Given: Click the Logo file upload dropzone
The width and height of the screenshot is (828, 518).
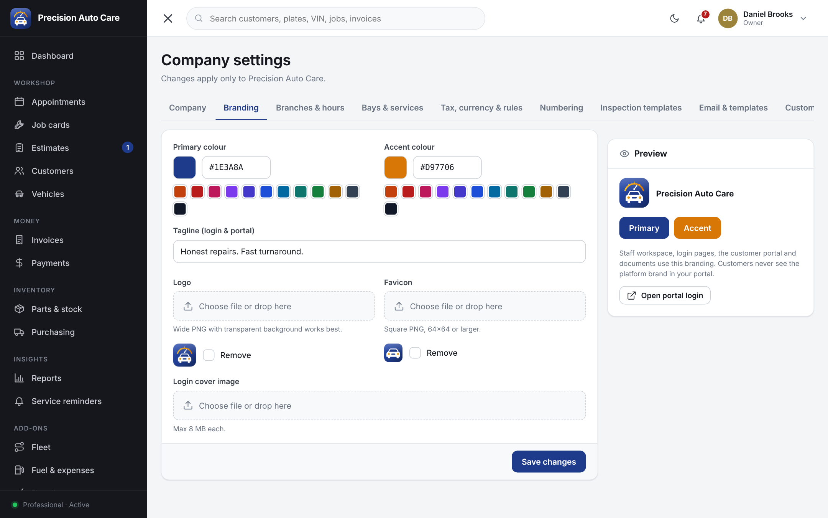Looking at the screenshot, I should 274,306.
